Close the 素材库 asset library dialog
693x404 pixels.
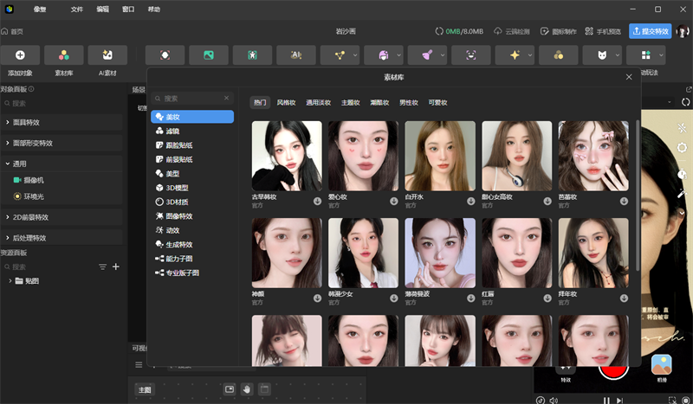click(629, 77)
